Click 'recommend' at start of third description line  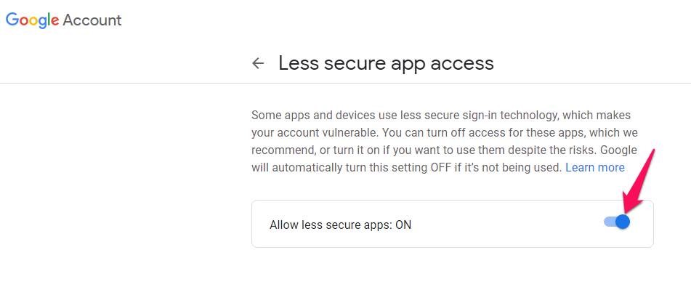(283, 150)
